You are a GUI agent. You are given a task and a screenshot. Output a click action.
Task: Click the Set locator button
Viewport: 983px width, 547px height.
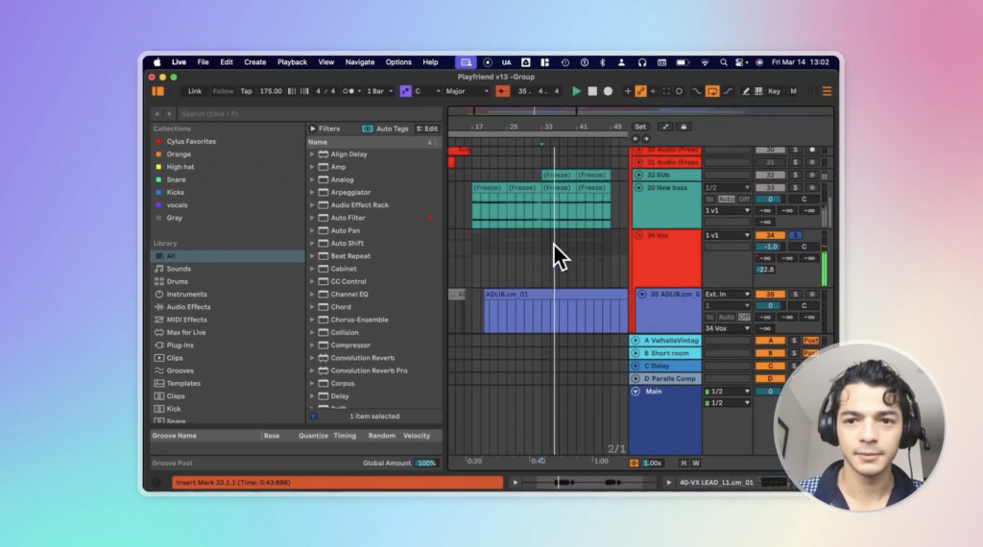640,127
